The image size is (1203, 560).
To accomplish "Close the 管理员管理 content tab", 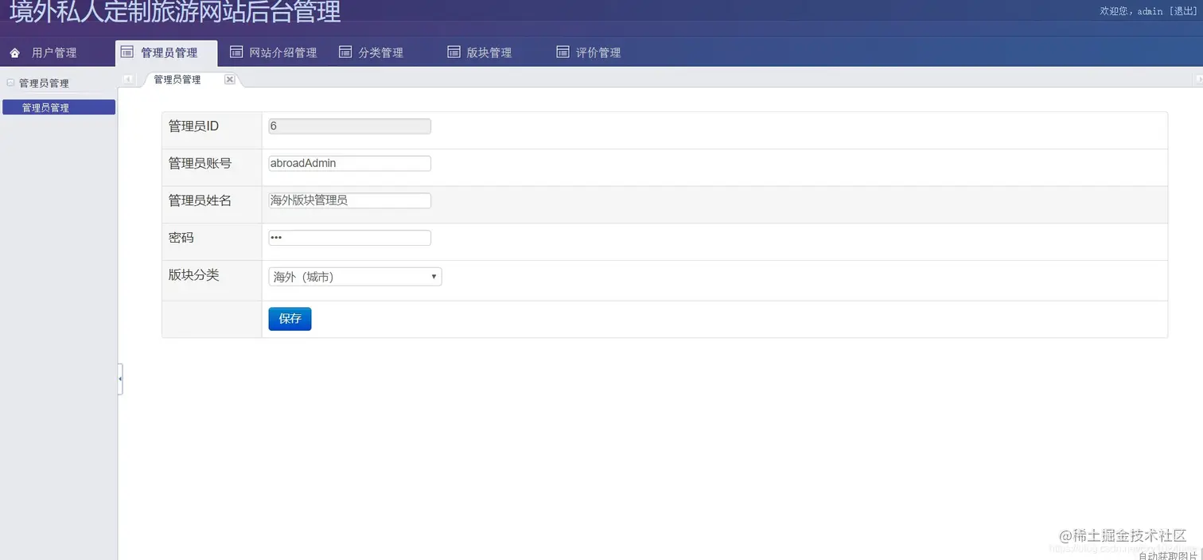I will pyautogui.click(x=229, y=80).
